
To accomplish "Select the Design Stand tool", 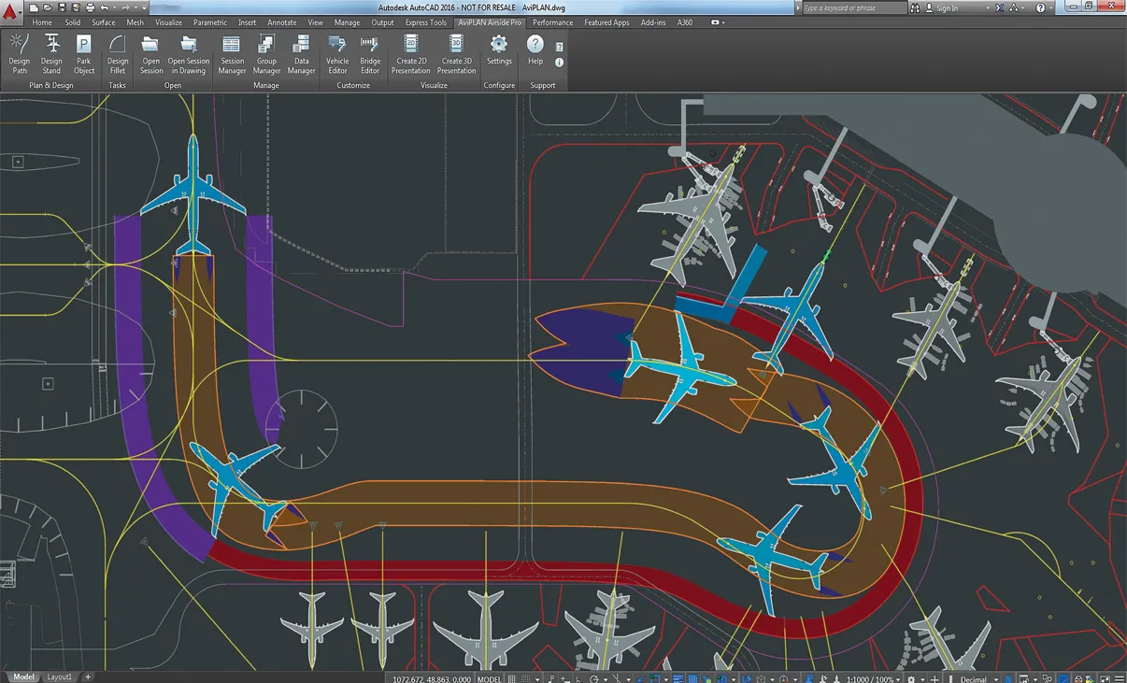I will tap(51, 53).
